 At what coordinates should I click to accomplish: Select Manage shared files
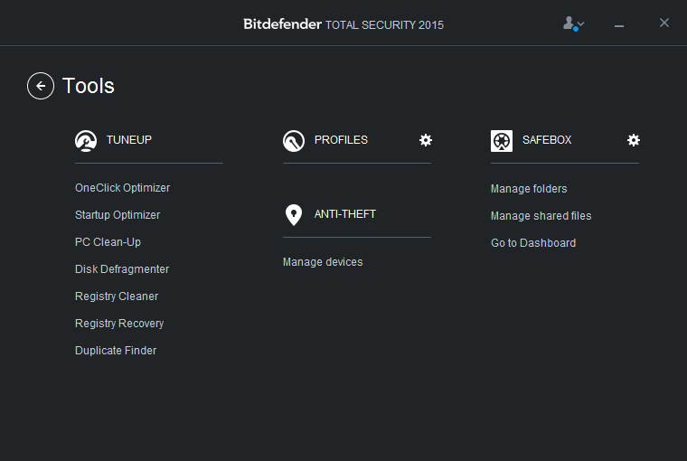541,216
